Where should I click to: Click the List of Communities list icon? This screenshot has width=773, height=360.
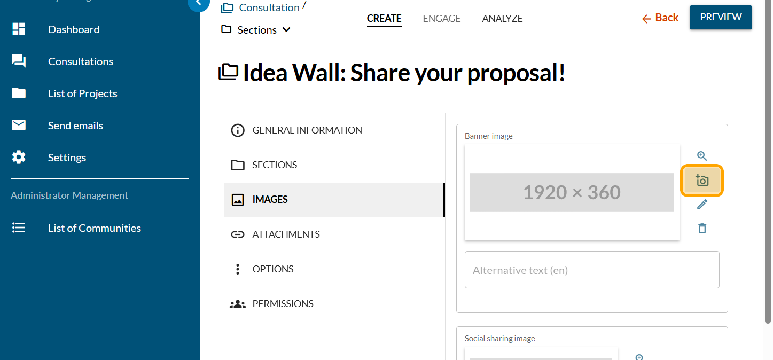[x=19, y=228]
